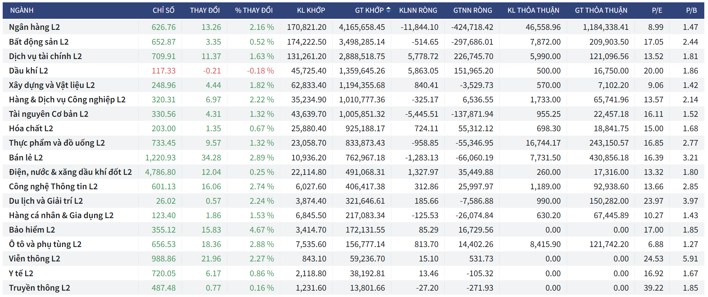
Task: Sort by the CHỈ SỐ column header
Action: pyautogui.click(x=163, y=10)
